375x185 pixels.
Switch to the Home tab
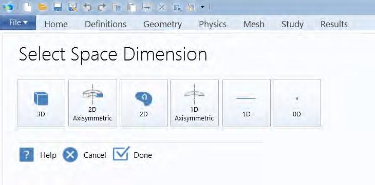click(56, 24)
